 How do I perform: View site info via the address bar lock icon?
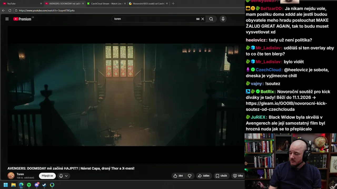coord(16,10)
